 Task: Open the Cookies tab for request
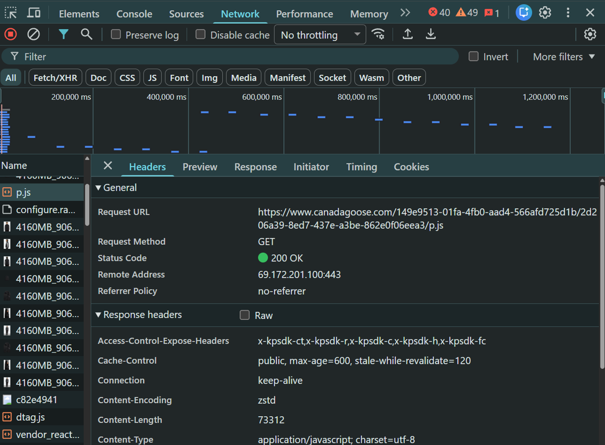(411, 167)
